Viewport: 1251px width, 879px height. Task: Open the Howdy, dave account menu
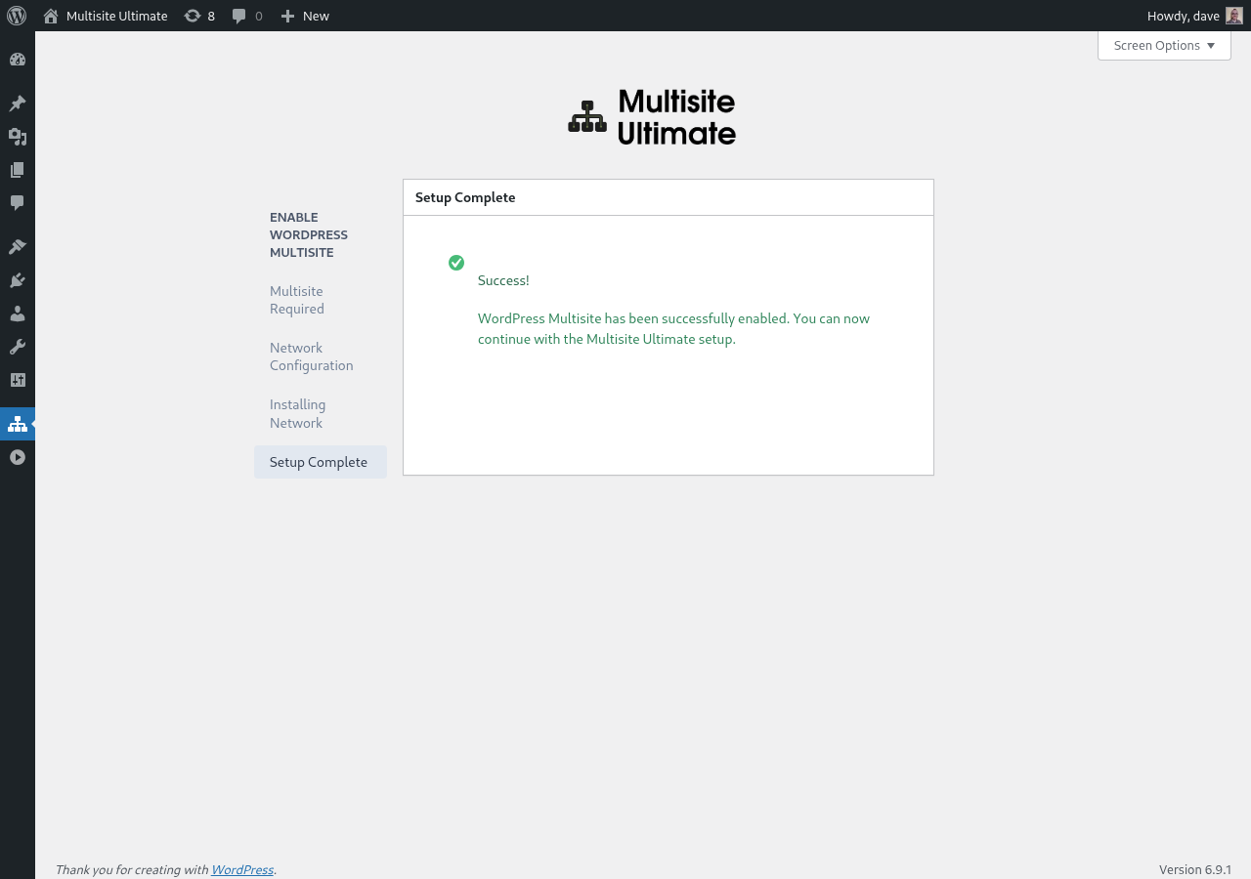[x=1194, y=16]
